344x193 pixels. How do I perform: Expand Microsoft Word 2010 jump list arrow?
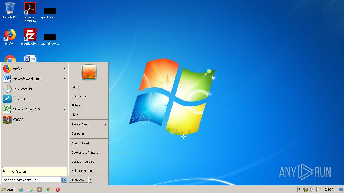coord(64,79)
